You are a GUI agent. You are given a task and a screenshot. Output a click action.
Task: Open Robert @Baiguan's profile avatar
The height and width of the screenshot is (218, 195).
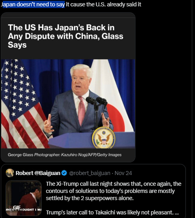tap(10, 173)
